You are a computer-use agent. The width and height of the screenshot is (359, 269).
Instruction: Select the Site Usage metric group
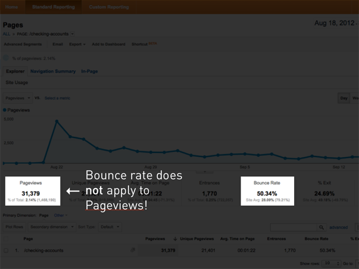pyautogui.click(x=17, y=82)
